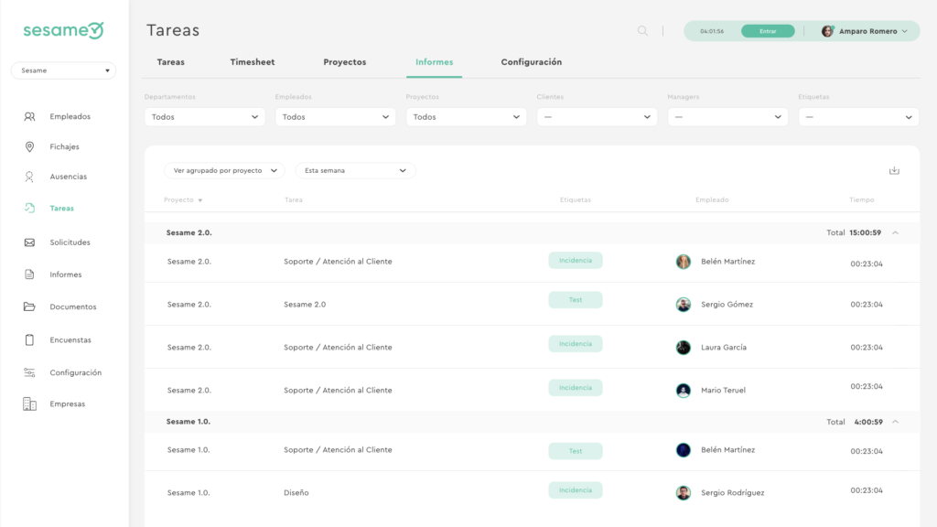
Task: Collapse the Sesame 1.0. project group
Action: [x=895, y=421]
